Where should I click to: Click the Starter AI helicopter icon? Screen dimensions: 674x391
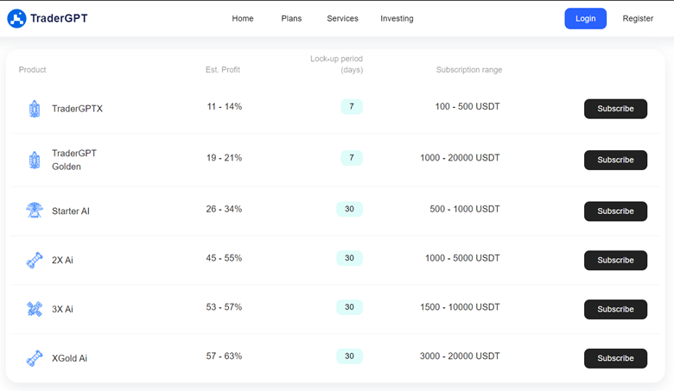point(34,211)
